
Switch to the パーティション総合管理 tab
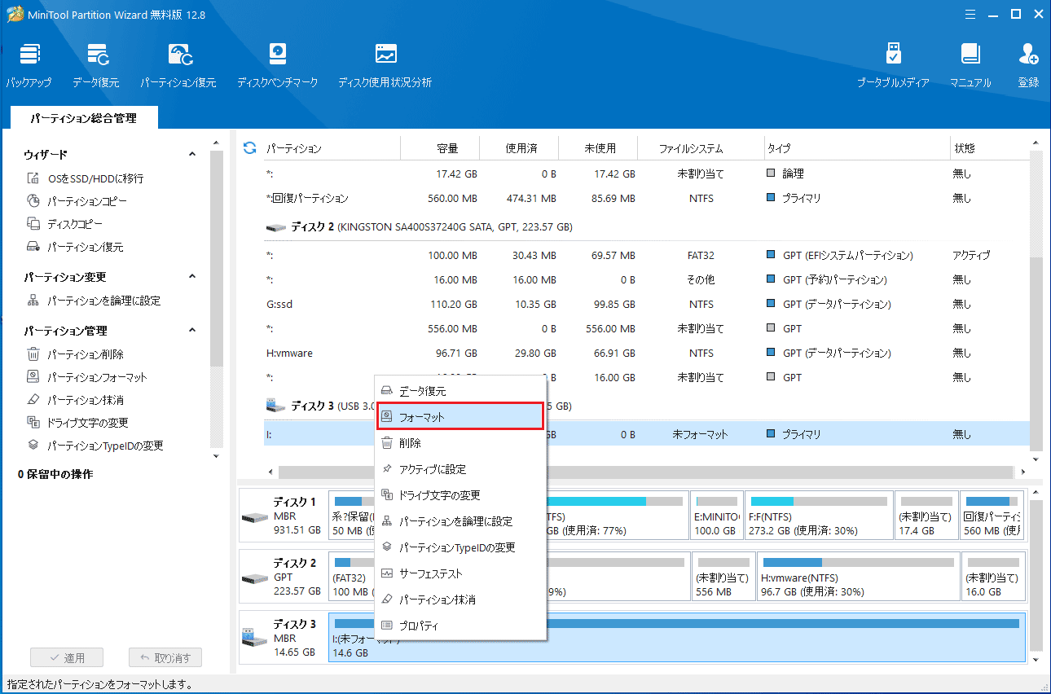click(84, 118)
